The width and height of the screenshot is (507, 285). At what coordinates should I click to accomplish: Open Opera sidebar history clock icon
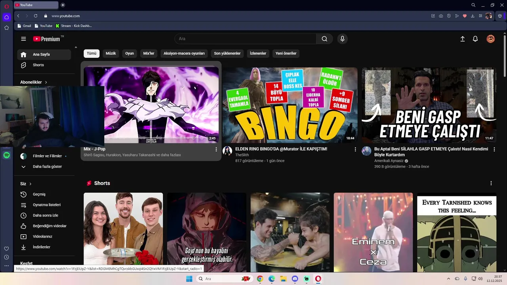tap(7, 257)
